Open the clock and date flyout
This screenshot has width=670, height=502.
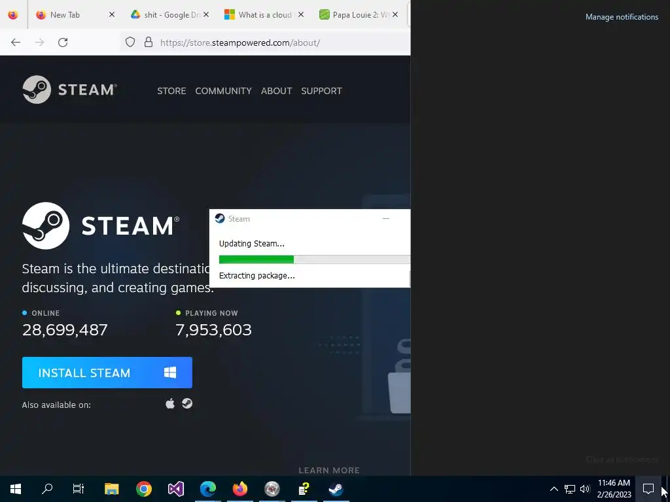pos(614,489)
